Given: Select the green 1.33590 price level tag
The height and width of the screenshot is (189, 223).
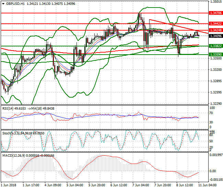Looking at the screenshot, I should 215,54.
